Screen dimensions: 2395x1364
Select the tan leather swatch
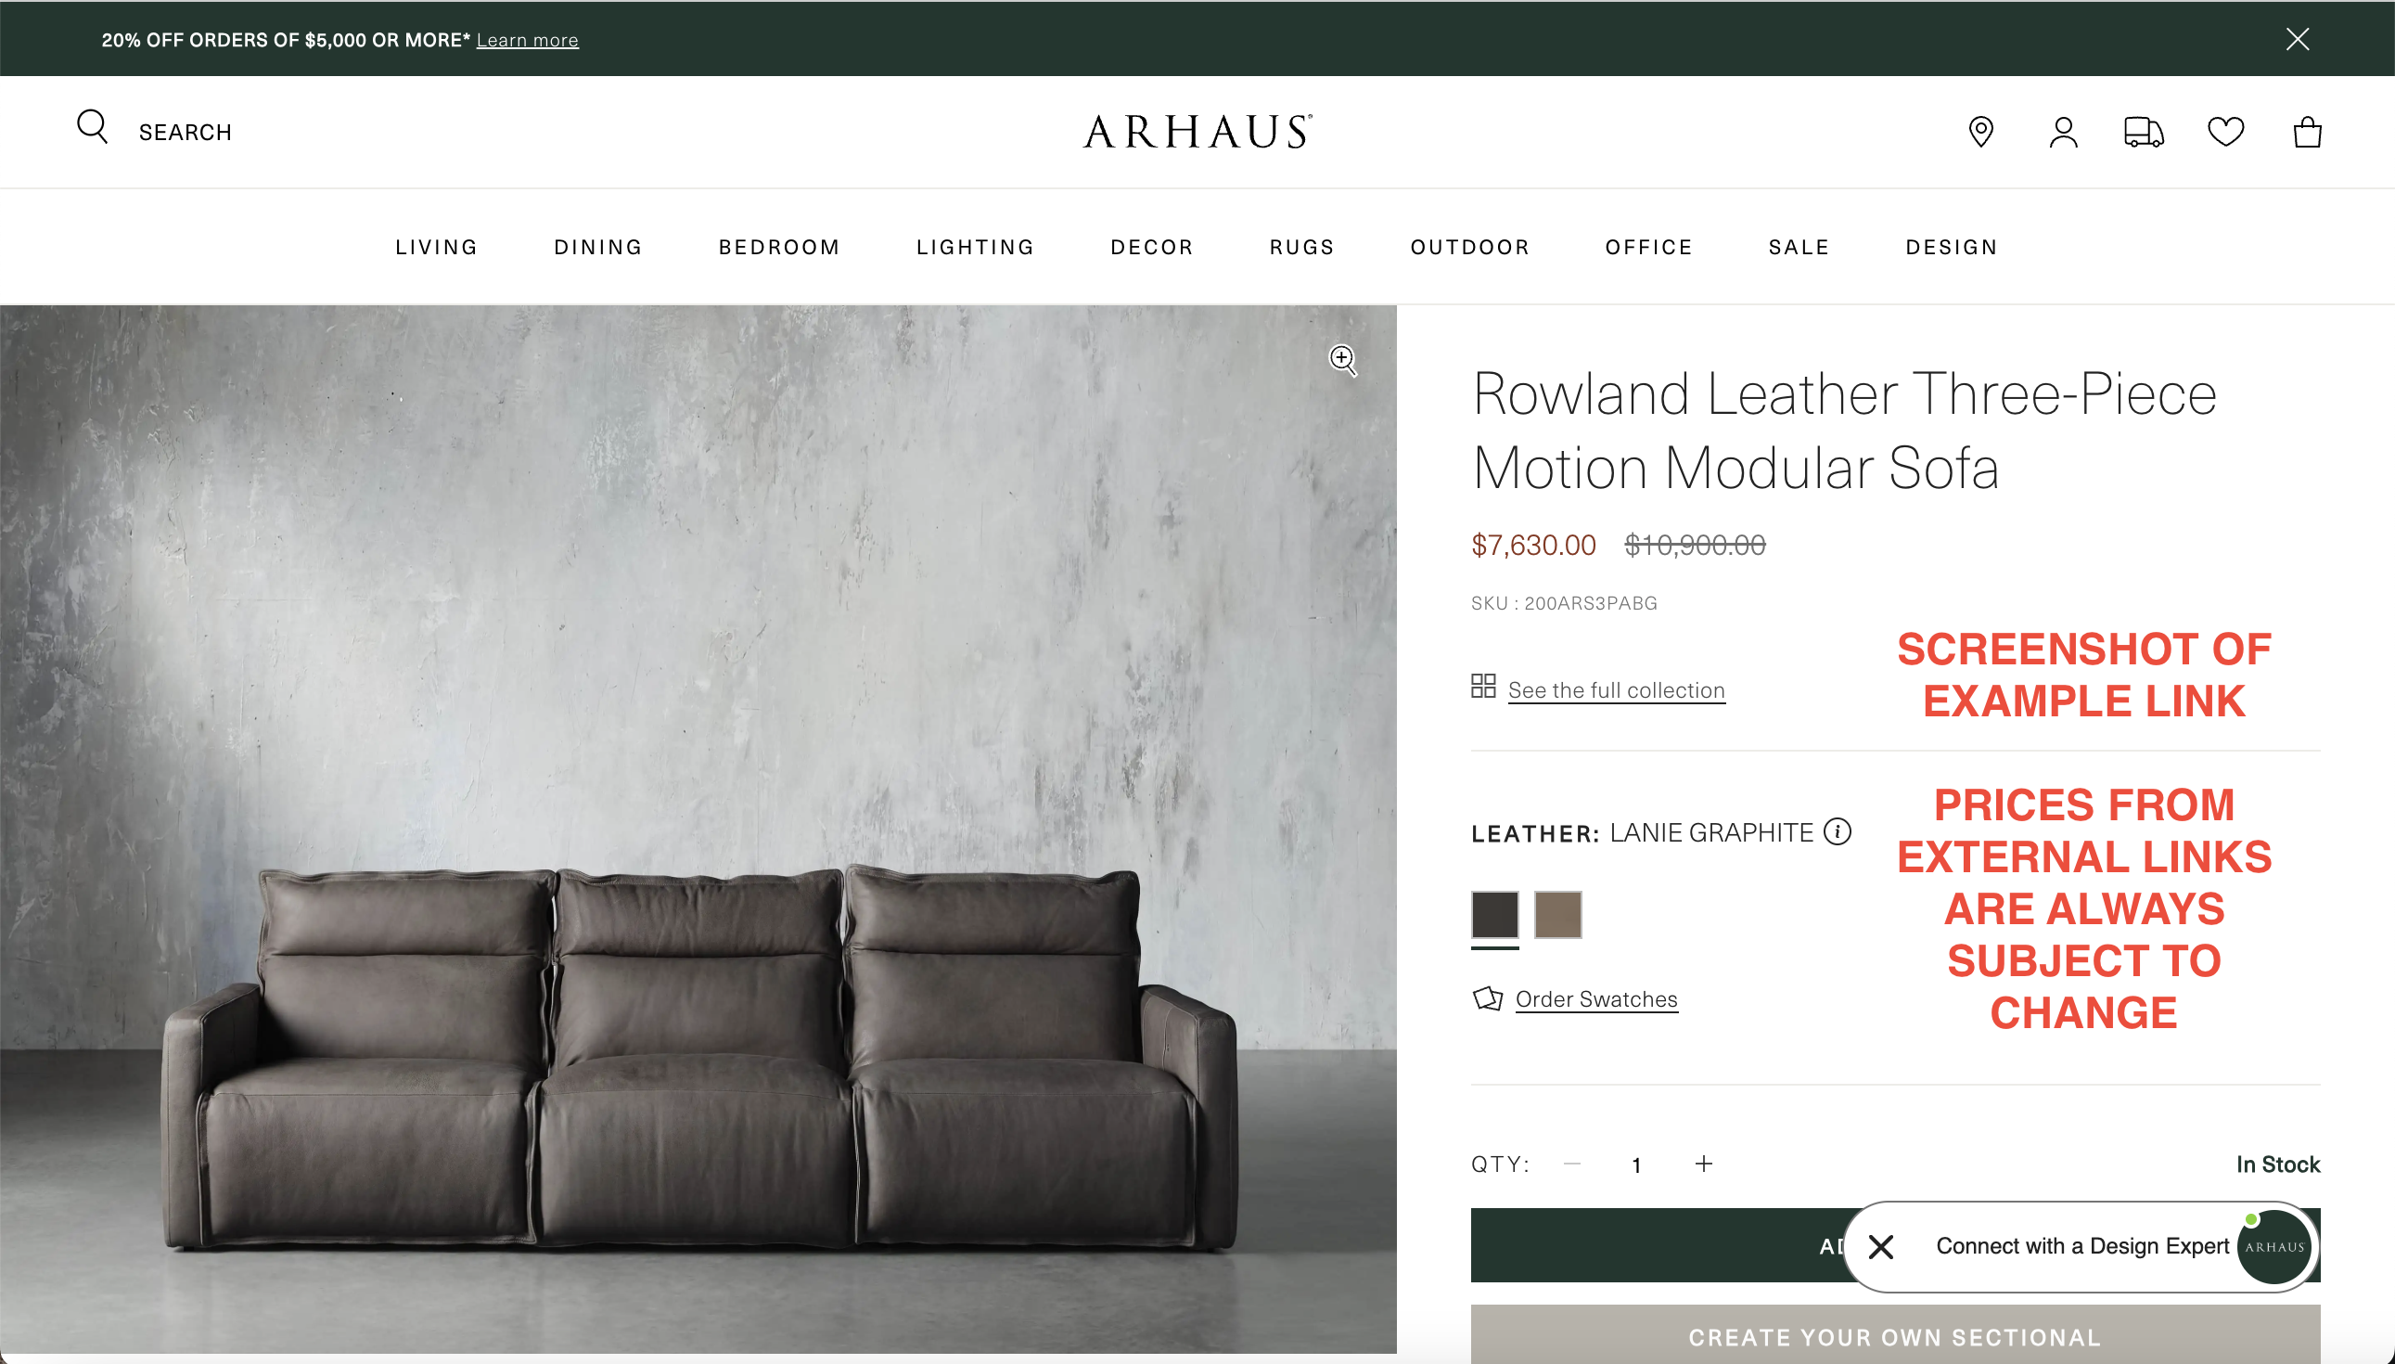1558,915
